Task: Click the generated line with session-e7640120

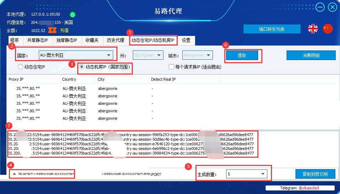Action: (x=131, y=144)
